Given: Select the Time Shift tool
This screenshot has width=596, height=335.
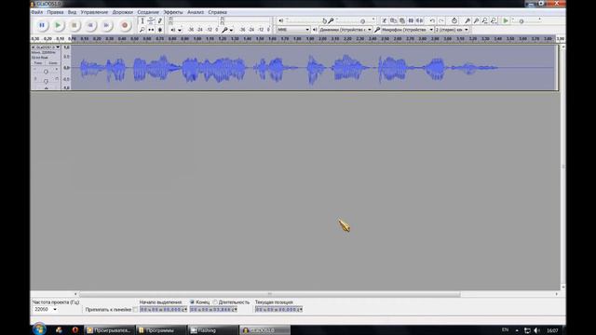Looking at the screenshot, I should point(151,30).
